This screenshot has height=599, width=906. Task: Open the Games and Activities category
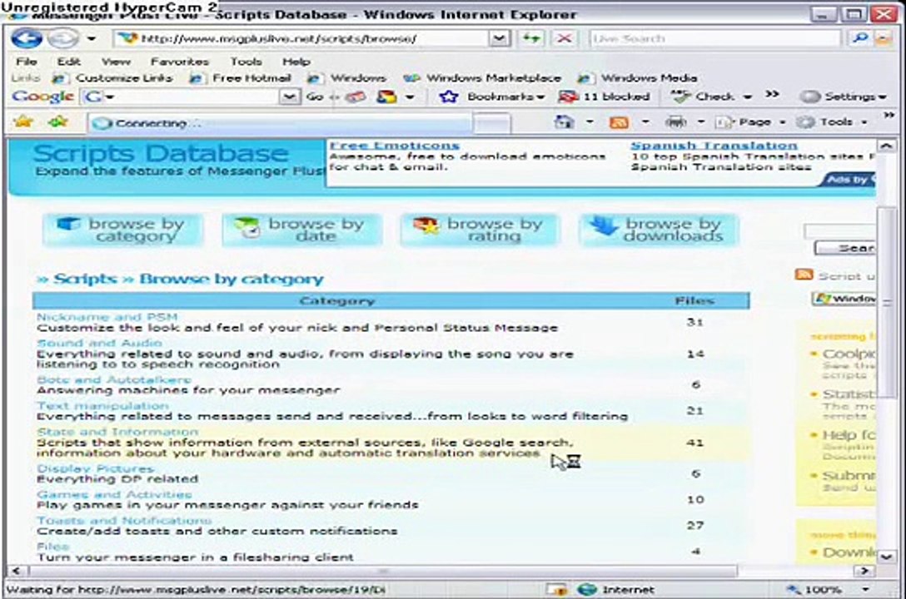(114, 494)
